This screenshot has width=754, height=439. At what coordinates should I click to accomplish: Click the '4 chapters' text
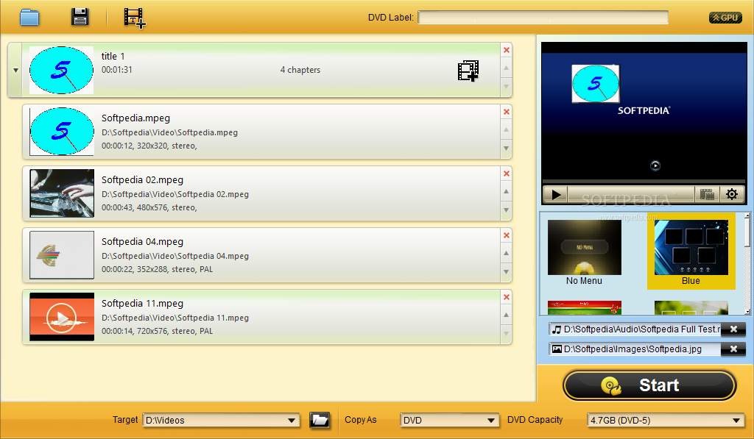pos(300,70)
